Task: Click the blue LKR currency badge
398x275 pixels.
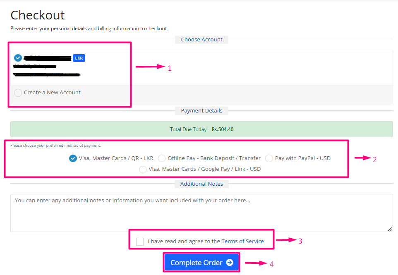Action: pos(79,58)
